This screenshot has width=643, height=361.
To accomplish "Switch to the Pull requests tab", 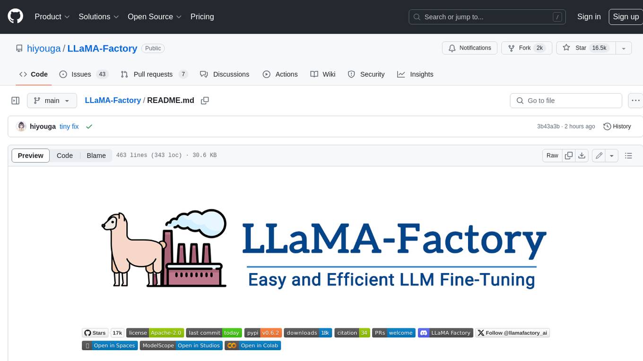I will 154,74.
